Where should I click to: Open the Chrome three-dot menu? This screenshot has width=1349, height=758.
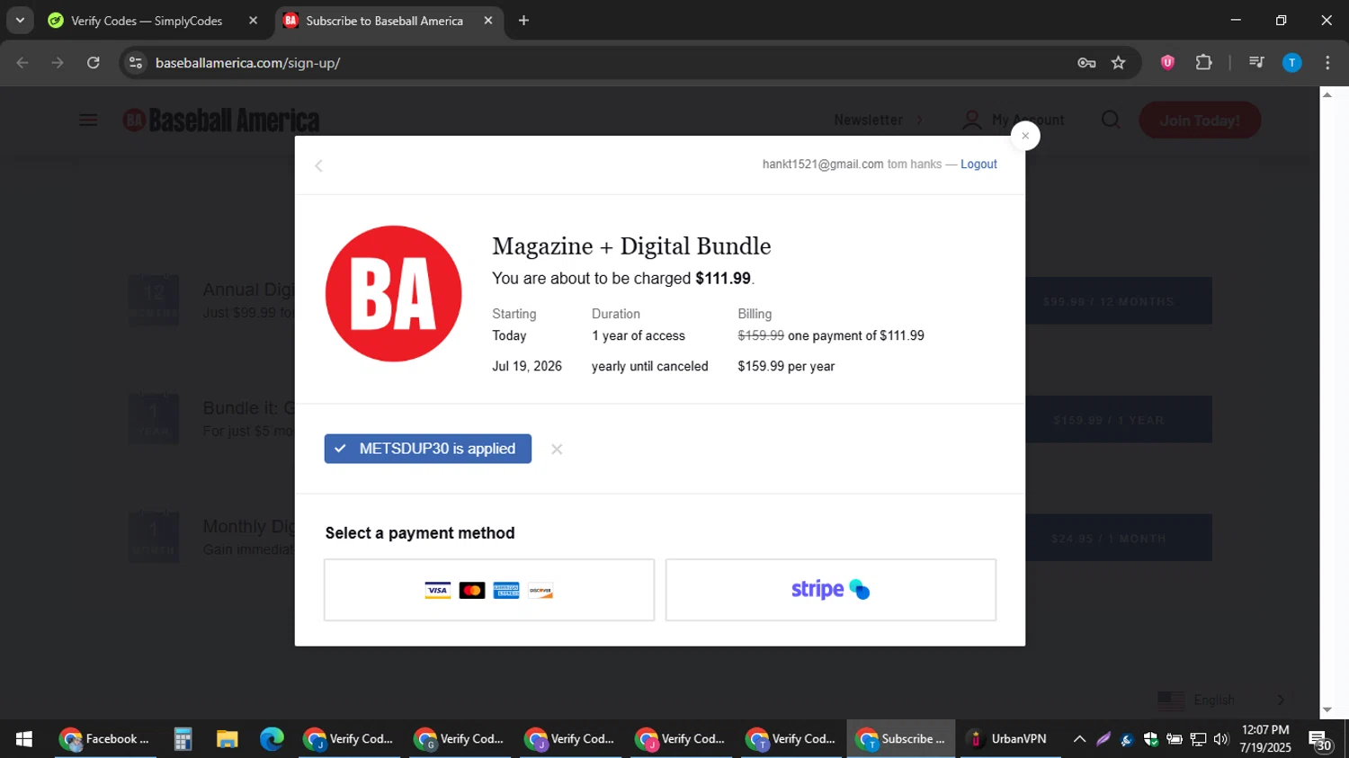tap(1327, 63)
